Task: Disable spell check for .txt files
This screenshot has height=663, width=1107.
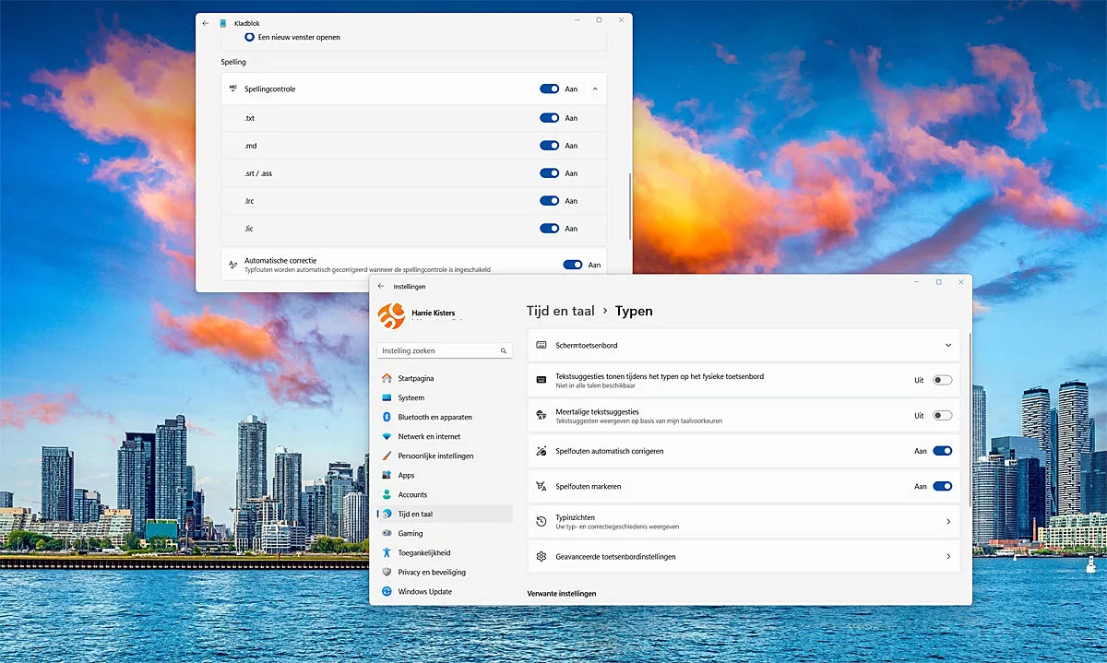Action: pyautogui.click(x=550, y=118)
